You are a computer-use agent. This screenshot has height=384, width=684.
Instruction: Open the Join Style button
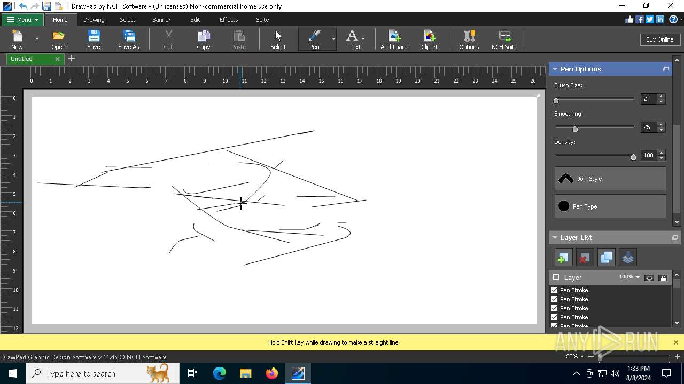(610, 179)
